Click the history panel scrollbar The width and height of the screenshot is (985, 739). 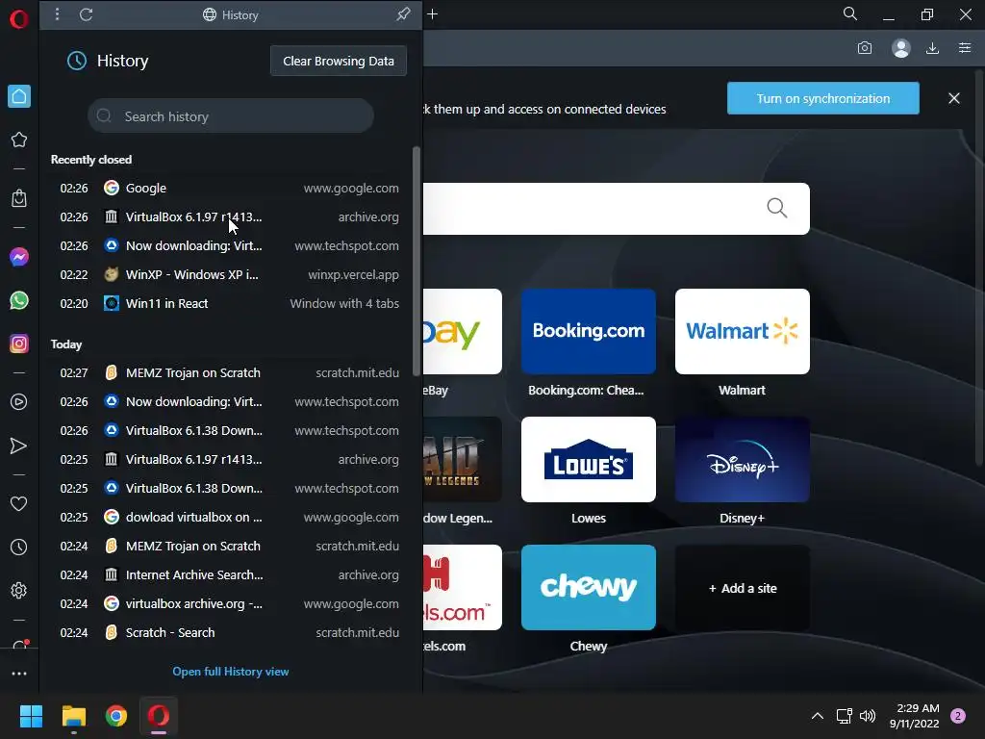pos(416,262)
